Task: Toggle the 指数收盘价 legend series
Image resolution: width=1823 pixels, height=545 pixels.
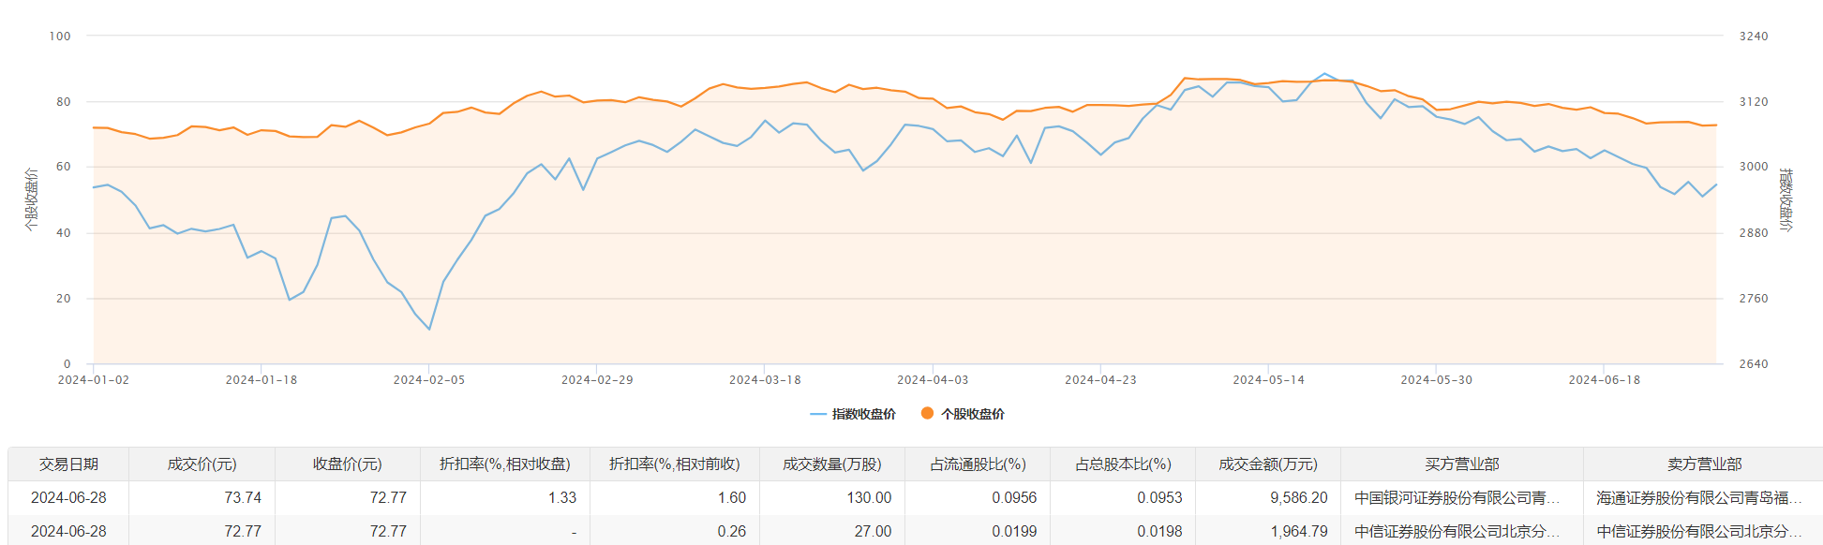Action: pos(863,414)
